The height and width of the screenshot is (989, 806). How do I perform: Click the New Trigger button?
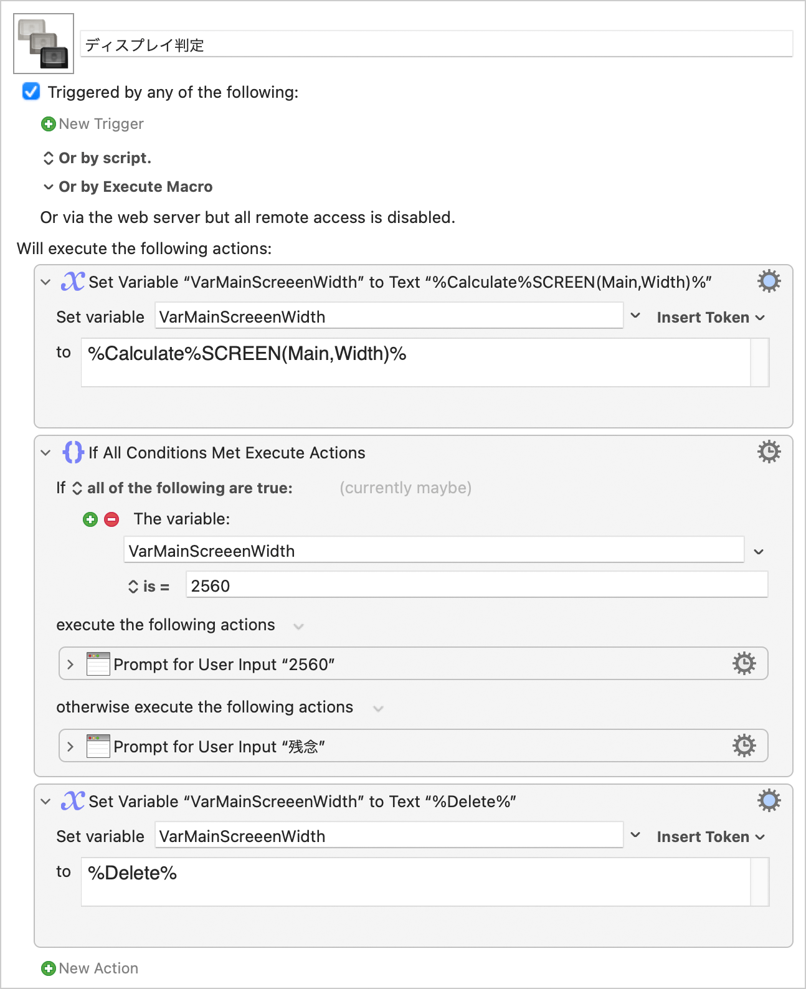click(x=92, y=124)
